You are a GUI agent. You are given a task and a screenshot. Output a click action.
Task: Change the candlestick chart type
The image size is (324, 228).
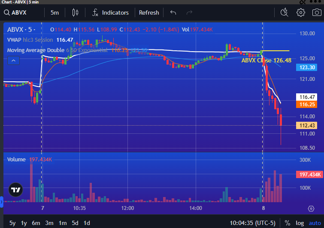point(75,12)
